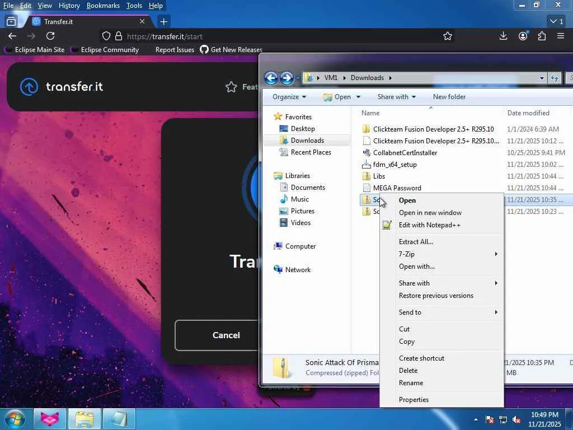Click the Features star icon on transfer.it
This screenshot has width=573, height=430.
coord(231,87)
